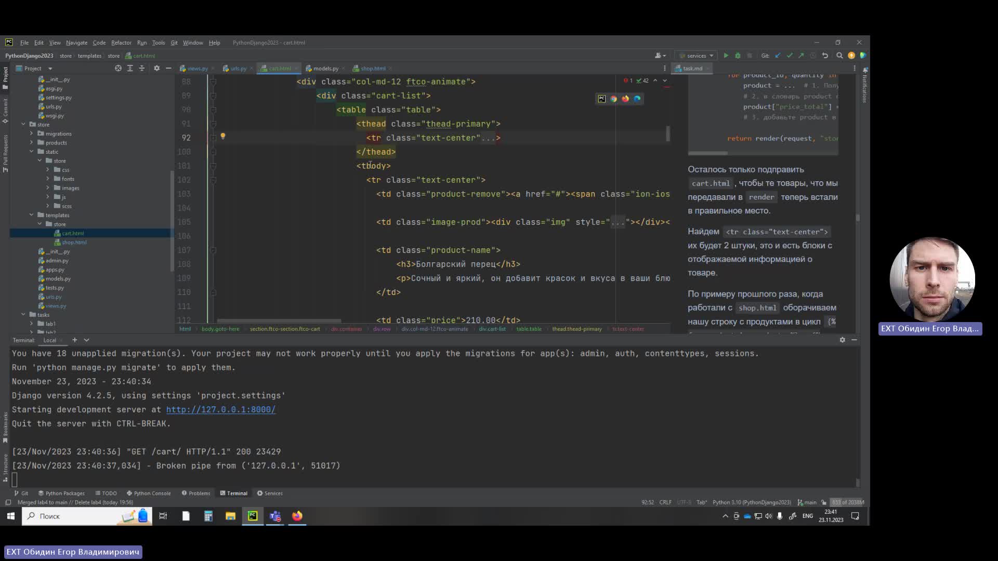
Task: Open Problems tool window tab
Action: coord(196,493)
